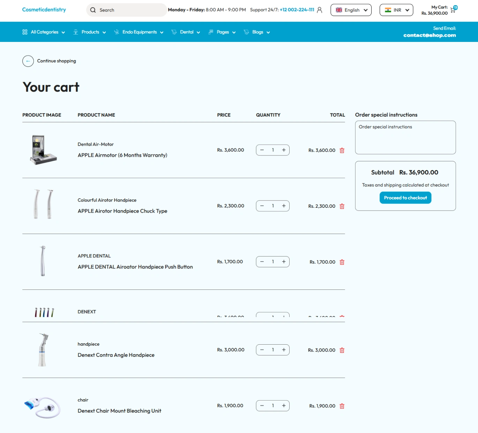
Task: Delete APPLE Airotor Handpiece Chuck Type item
Action: coord(342,206)
